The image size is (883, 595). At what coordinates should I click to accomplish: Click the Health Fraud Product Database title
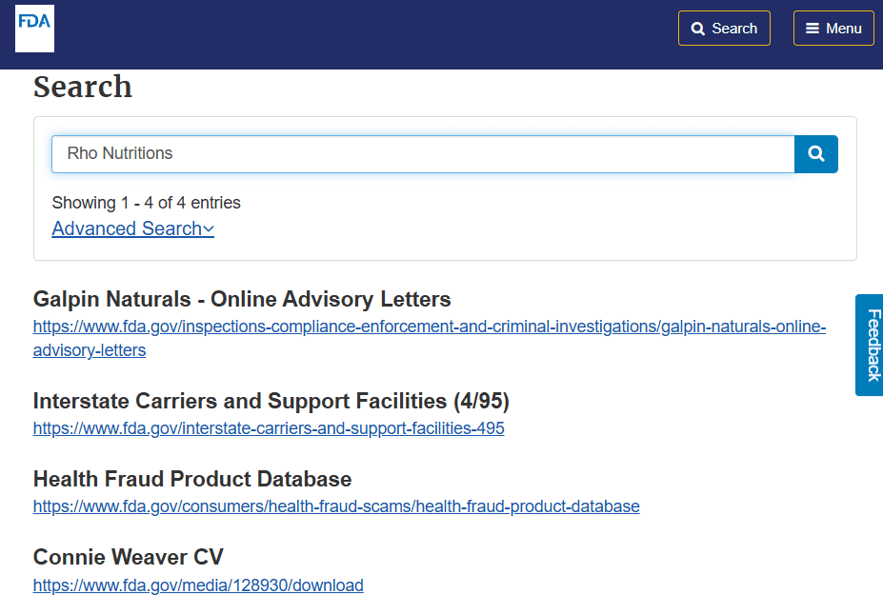(x=192, y=479)
